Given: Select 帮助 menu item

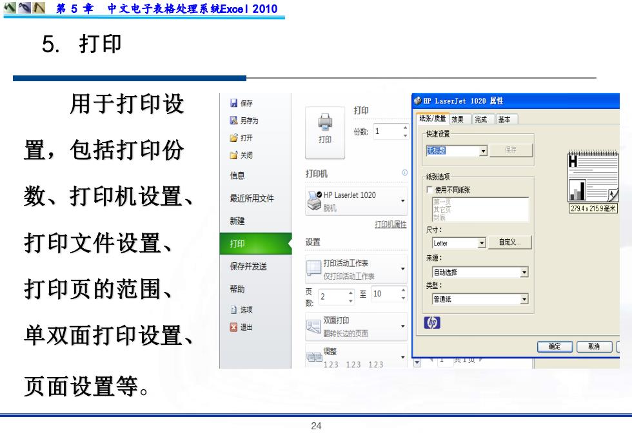Looking at the screenshot, I should tap(237, 289).
